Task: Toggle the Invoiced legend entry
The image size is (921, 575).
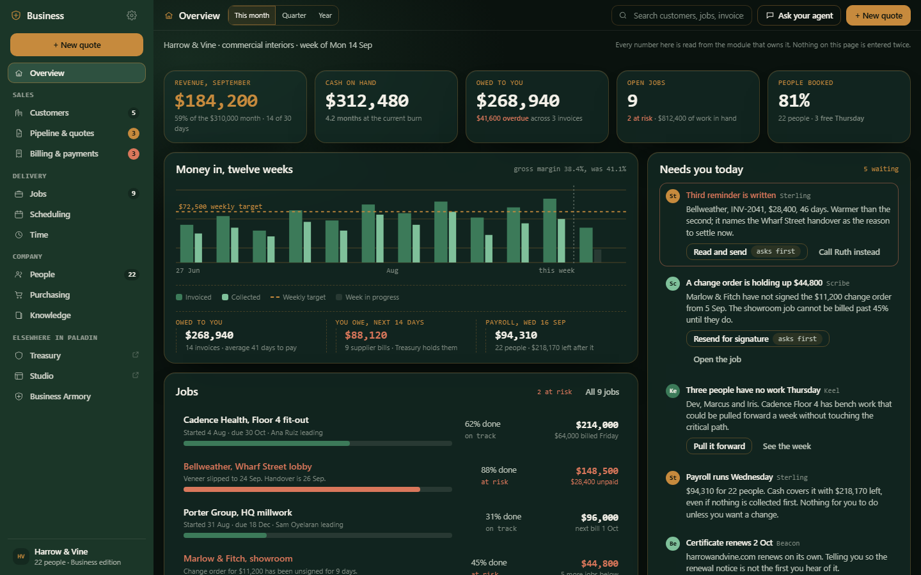Action: pos(194,297)
